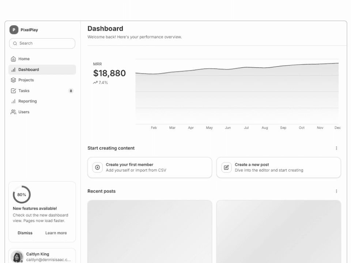Click the Projects layers icon
This screenshot has width=351, height=263.
click(13, 80)
